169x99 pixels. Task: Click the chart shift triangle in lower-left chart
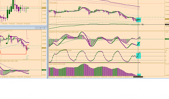30,30
